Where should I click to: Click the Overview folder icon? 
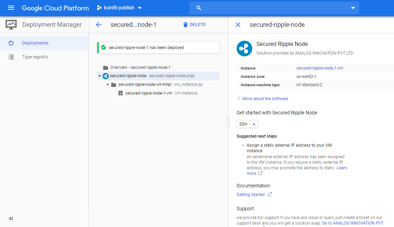[x=106, y=68]
